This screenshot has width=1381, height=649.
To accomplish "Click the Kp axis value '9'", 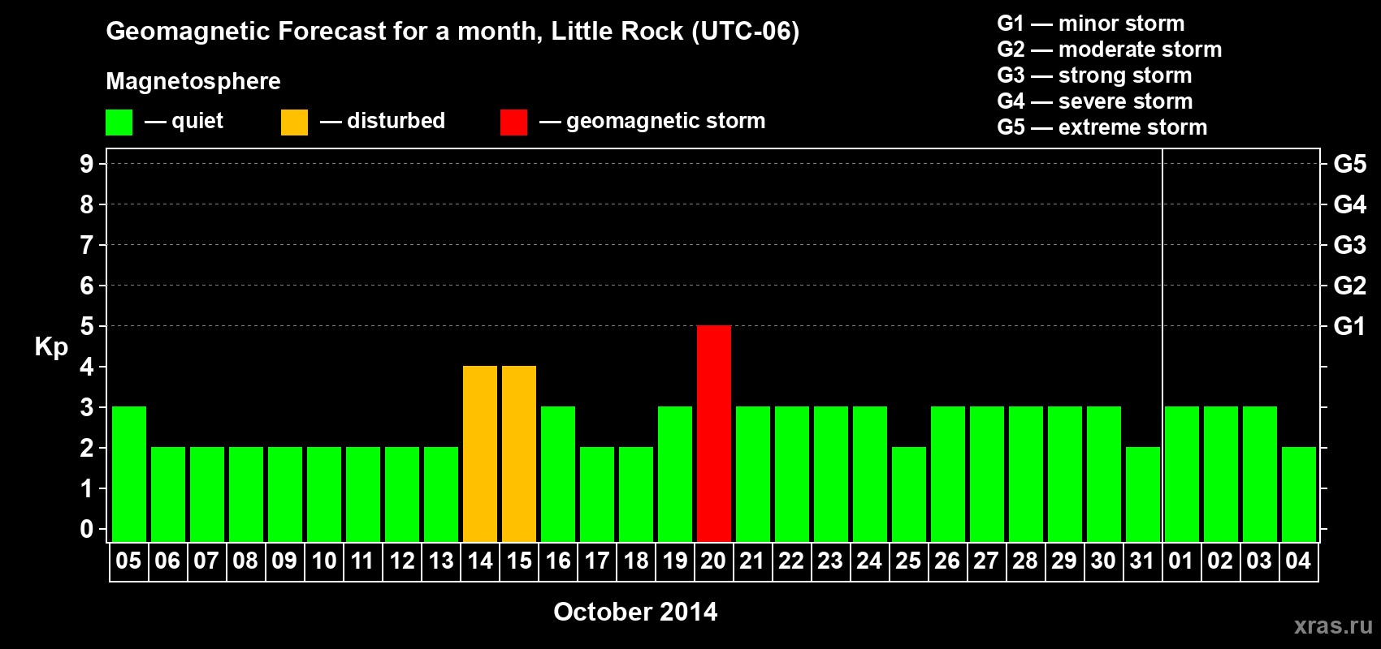I will (87, 164).
